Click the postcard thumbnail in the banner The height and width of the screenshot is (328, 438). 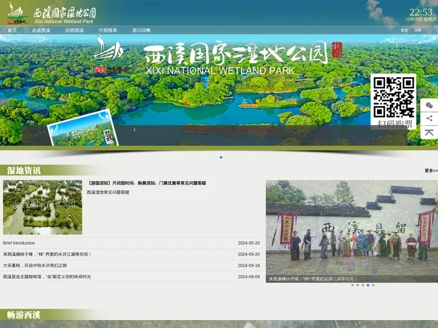pyautogui.click(x=83, y=129)
